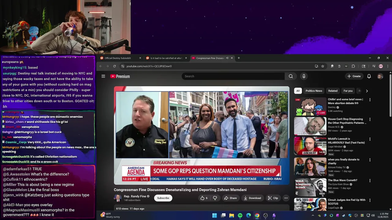392x220 pixels.
Task: Open Chrome extensions puzzle icon
Action: (353, 66)
